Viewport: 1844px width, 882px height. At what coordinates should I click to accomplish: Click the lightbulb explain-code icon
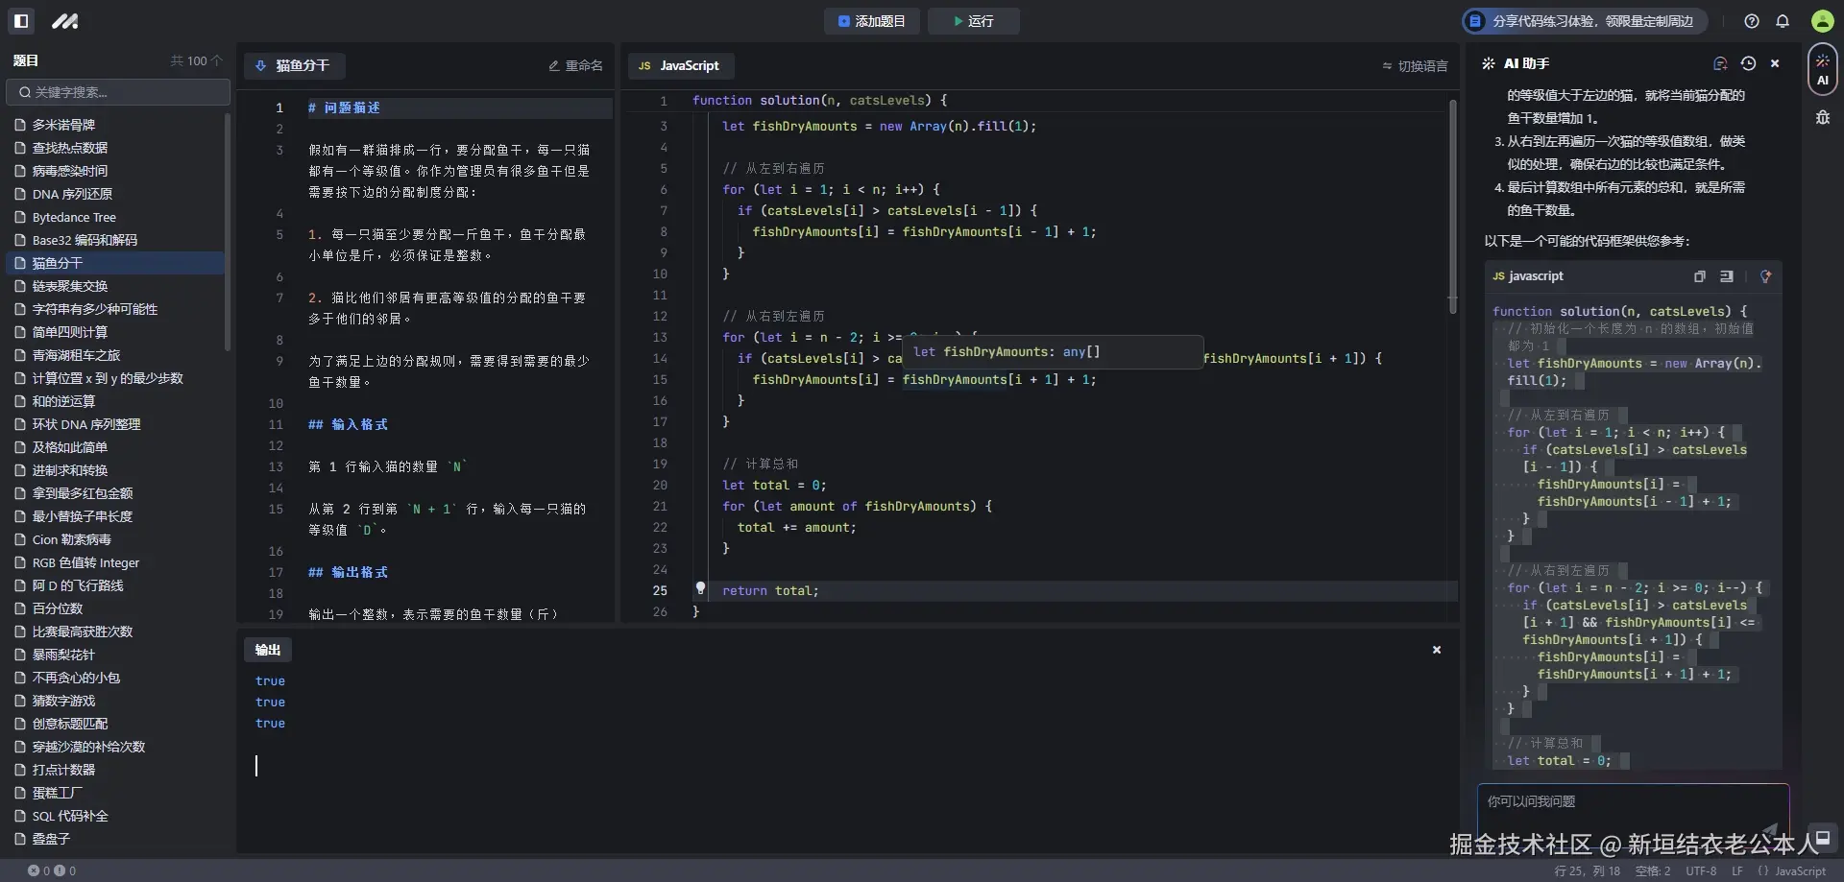1765,276
